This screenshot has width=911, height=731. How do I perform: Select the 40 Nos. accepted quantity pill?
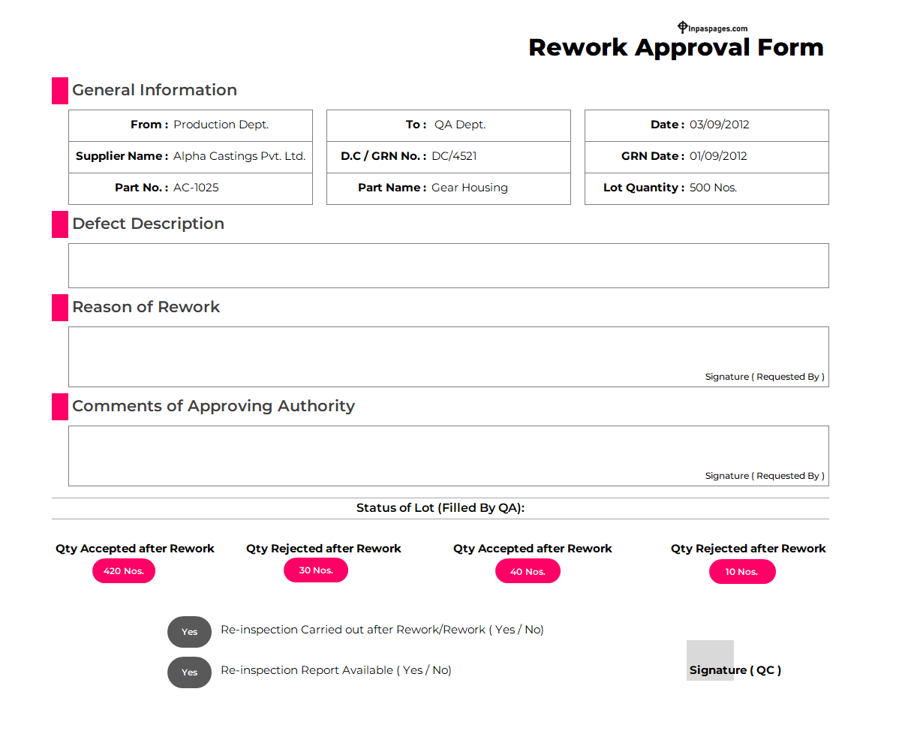coord(528,572)
